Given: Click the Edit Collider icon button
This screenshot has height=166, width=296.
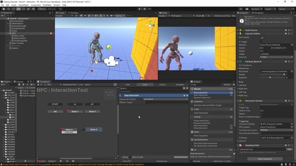Looking at the screenshot, I should tap(262, 38).
